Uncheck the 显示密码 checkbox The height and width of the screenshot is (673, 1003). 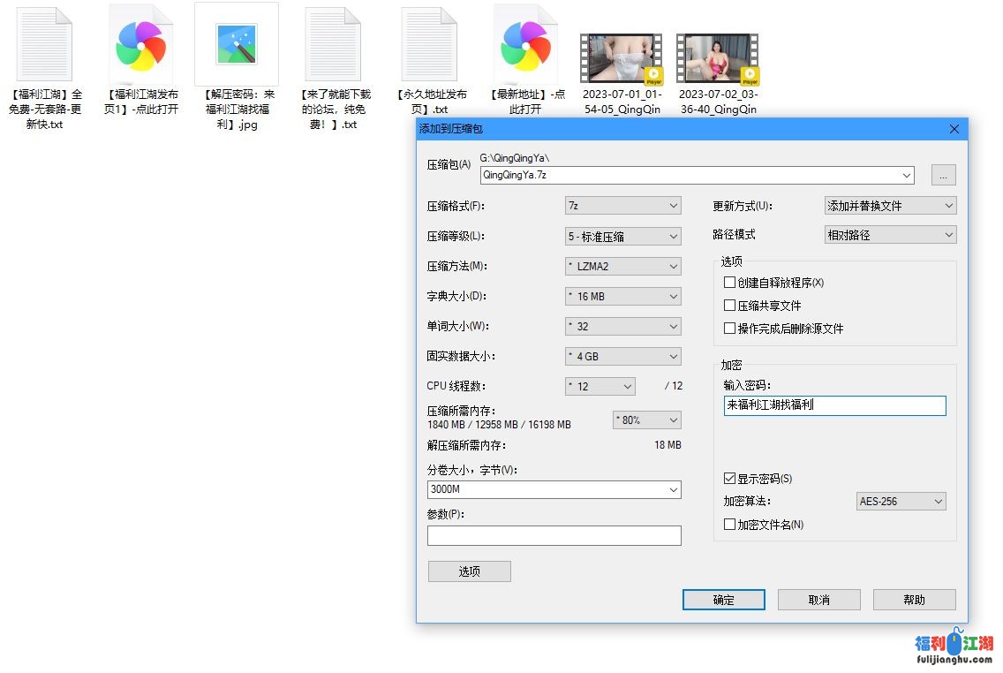(729, 479)
